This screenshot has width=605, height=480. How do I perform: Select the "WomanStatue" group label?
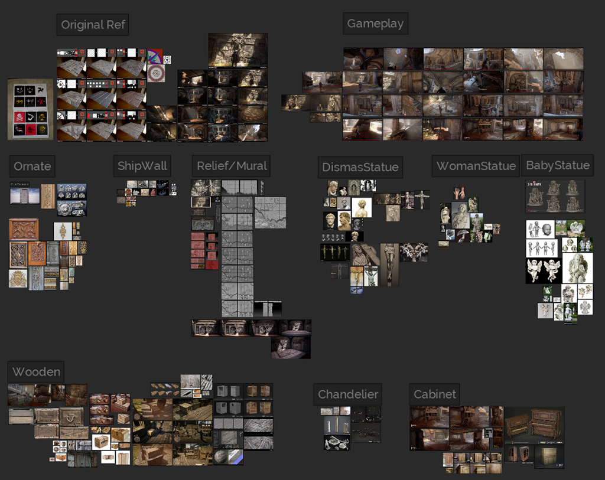(x=476, y=166)
